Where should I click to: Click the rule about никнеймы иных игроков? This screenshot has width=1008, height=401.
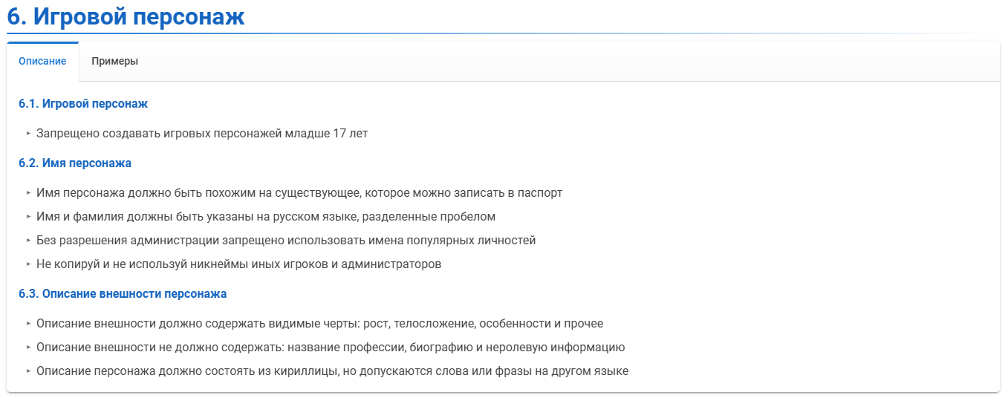[238, 264]
